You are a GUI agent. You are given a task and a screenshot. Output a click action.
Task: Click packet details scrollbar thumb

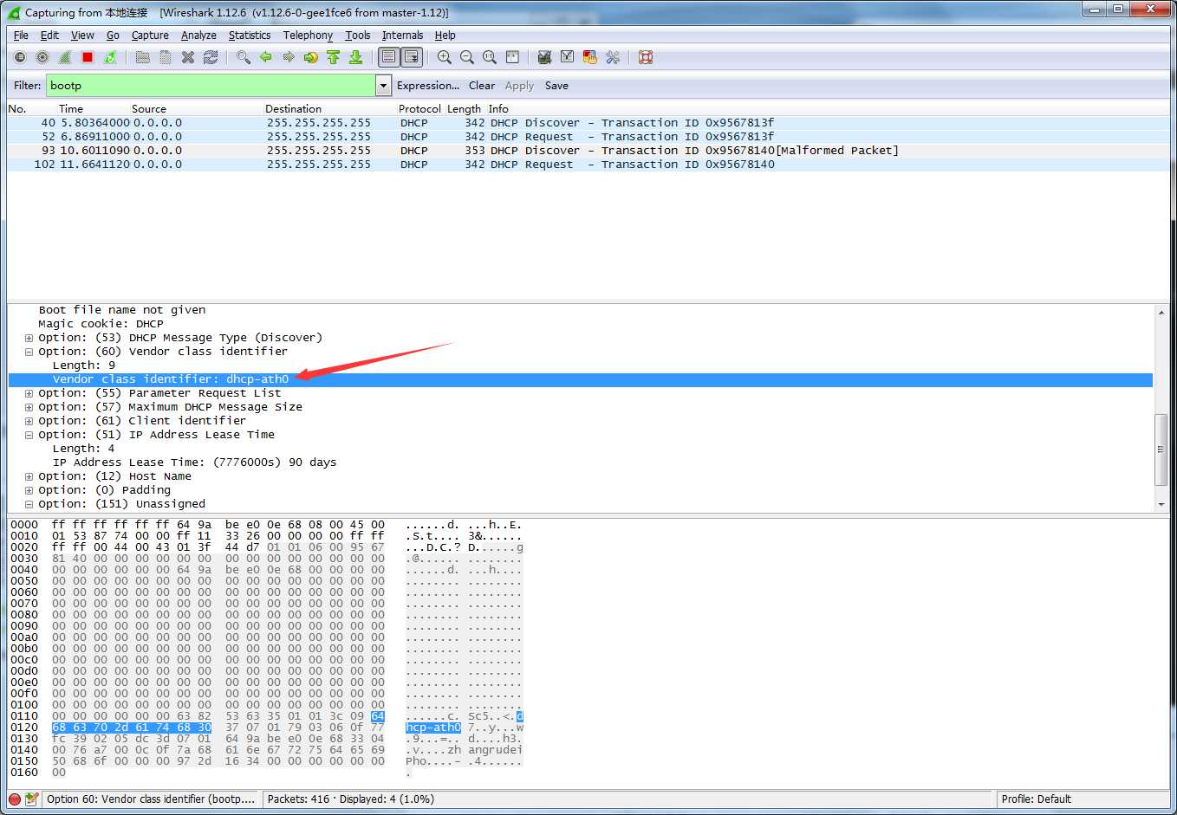1161,450
